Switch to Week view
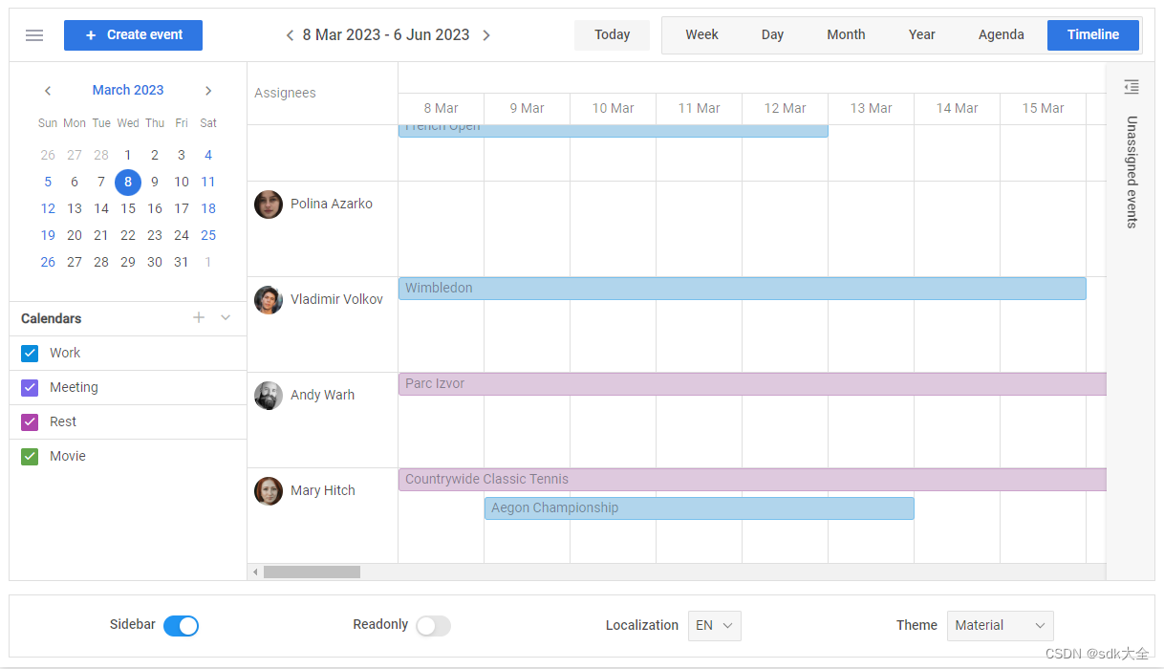Image resolution: width=1164 pixels, height=669 pixels. pyautogui.click(x=701, y=35)
